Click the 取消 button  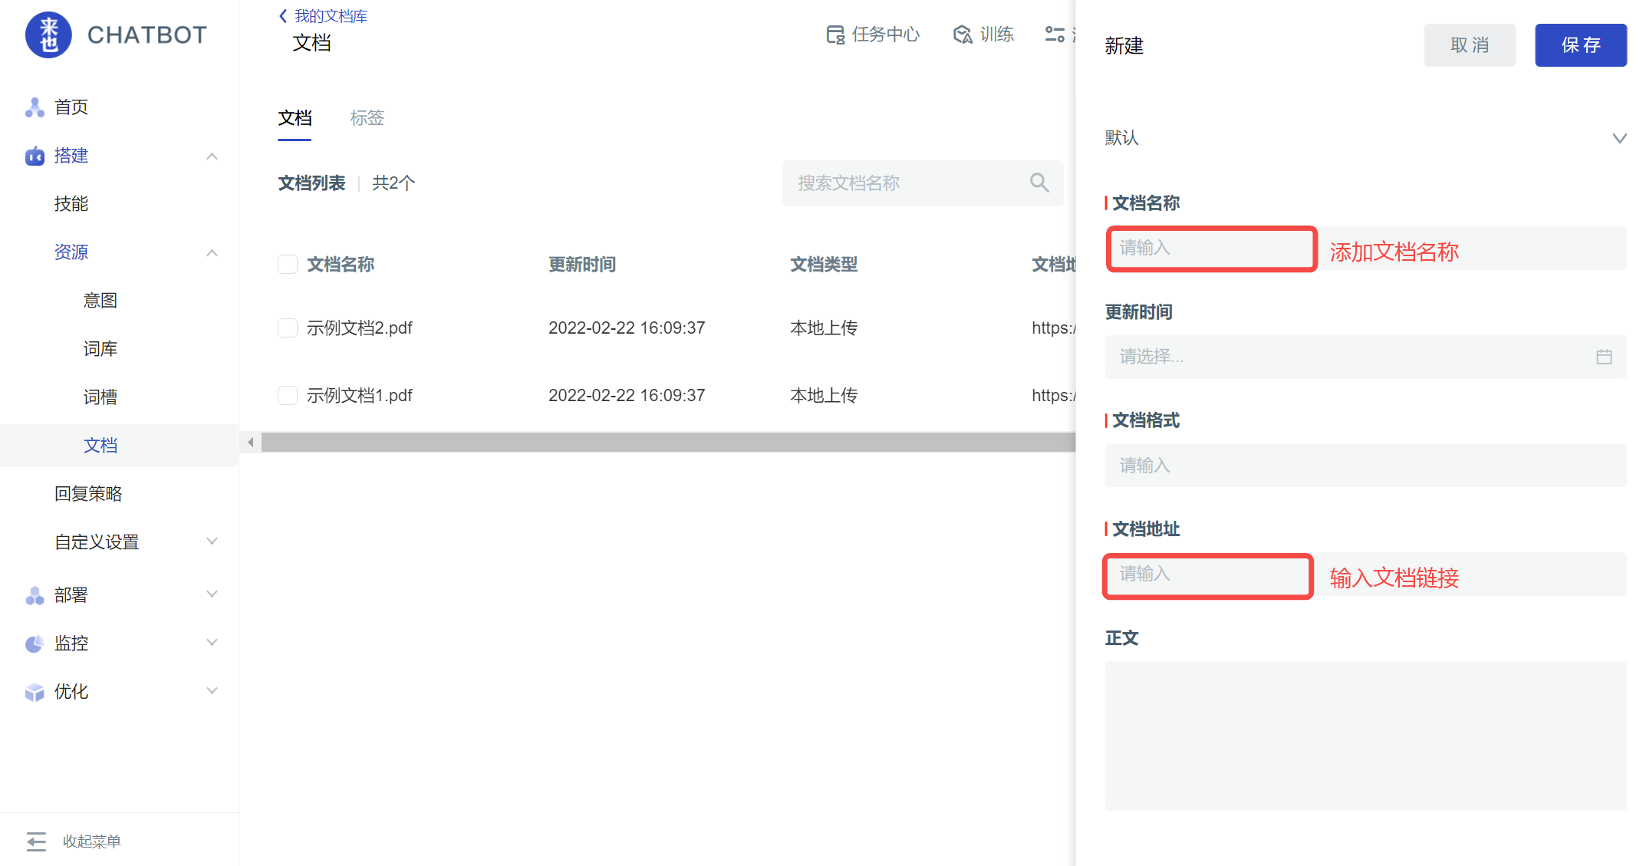tap(1470, 45)
